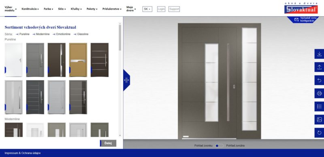Click the upload icon in right sidebar
This screenshot has width=324, height=157.
[319, 67]
